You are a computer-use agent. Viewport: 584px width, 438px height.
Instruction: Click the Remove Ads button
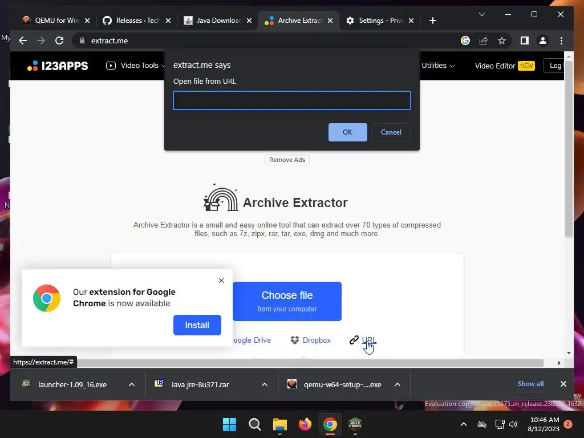(x=287, y=160)
